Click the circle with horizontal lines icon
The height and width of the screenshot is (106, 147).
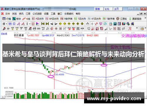coord(34,29)
